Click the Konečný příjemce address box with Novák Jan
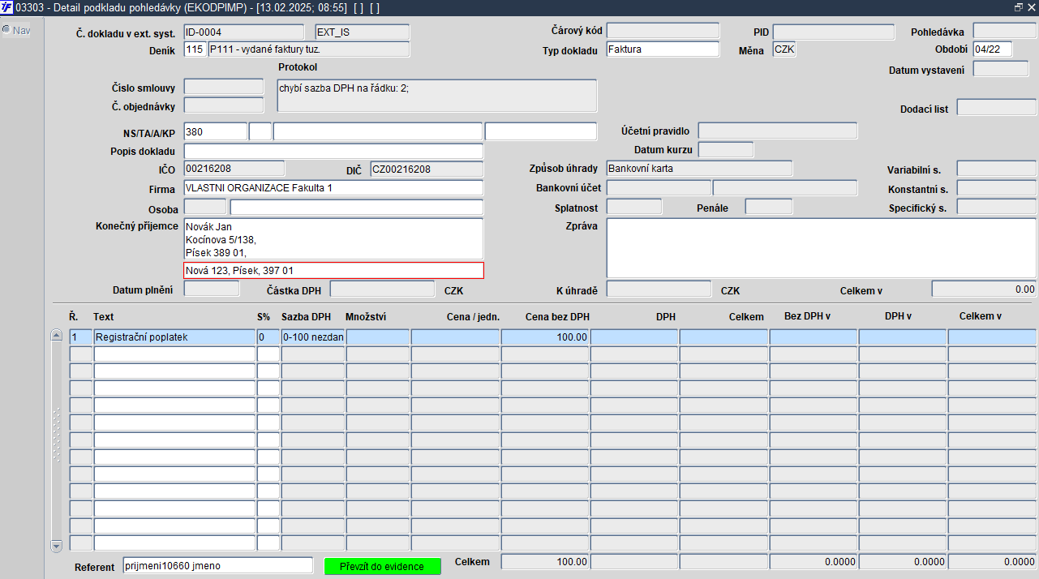Viewport: 1039px width, 579px height. (x=333, y=238)
